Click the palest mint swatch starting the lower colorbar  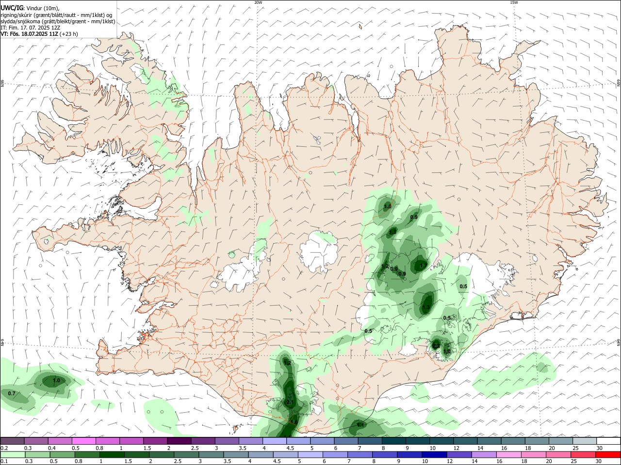pyautogui.click(x=13, y=454)
